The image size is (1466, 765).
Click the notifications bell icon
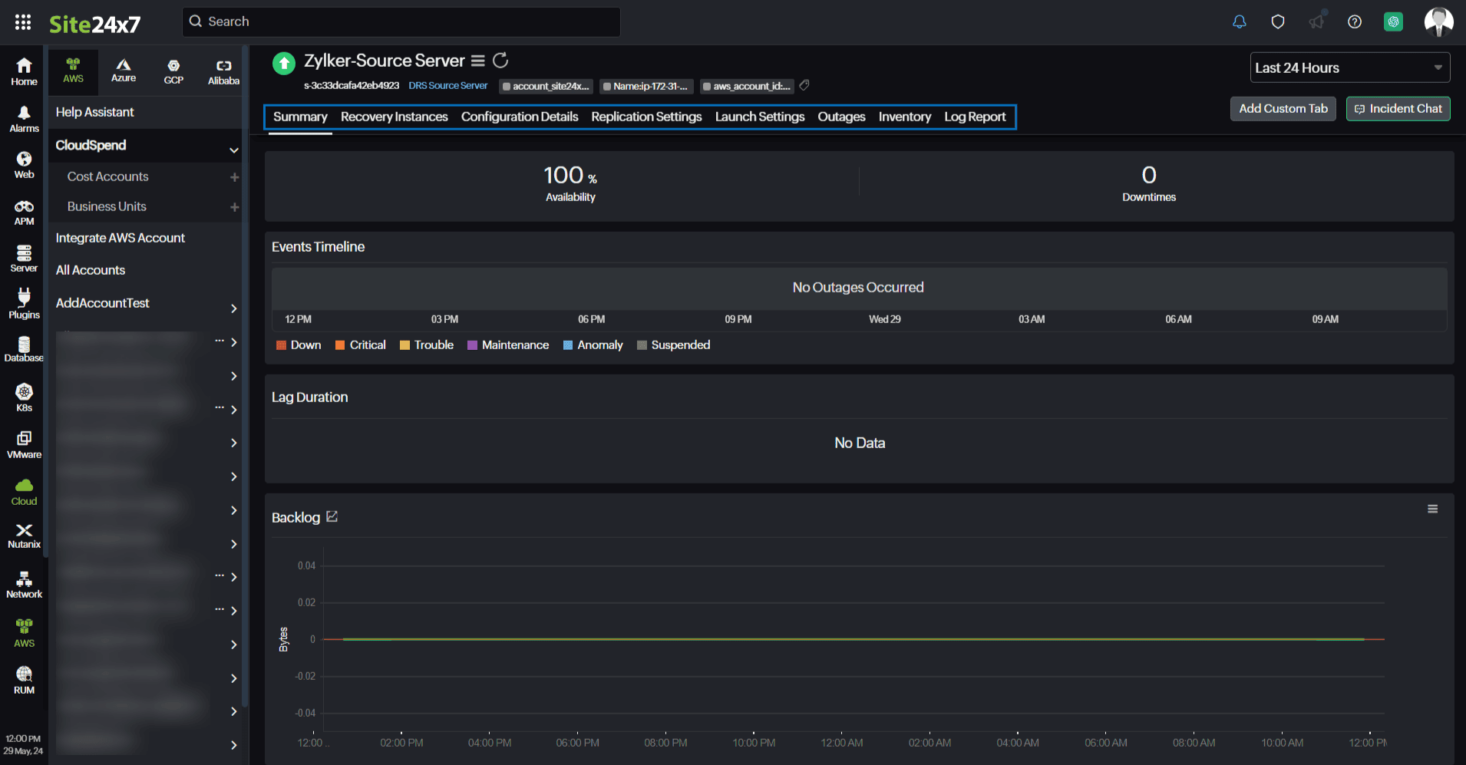click(x=1239, y=21)
